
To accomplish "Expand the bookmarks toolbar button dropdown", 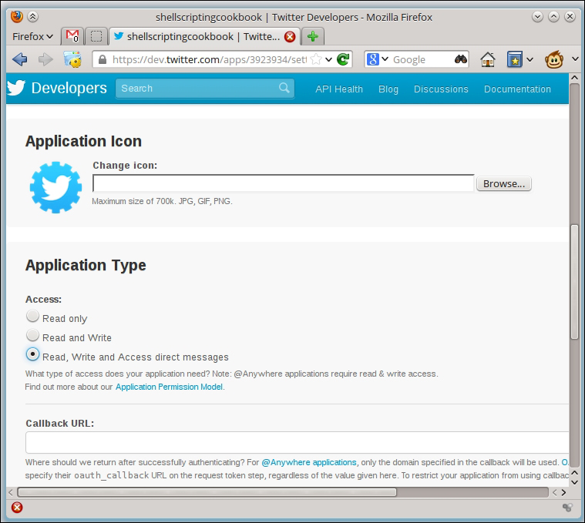I will 530,59.
